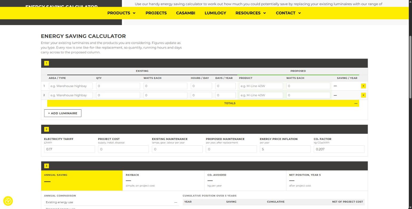The width and height of the screenshot is (412, 209).
Task: Expand the Products dropdown chevron
Action: tap(134, 13)
